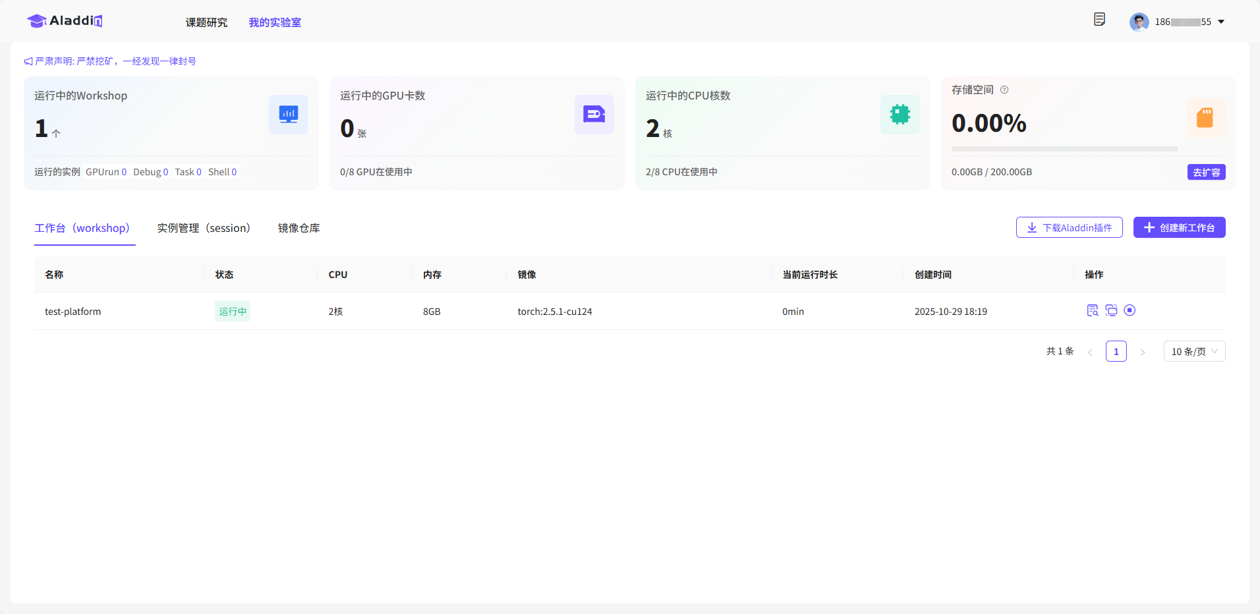Image resolution: width=1260 pixels, height=614 pixels.
Task: Click the storage usage progress bar
Action: tap(1064, 149)
